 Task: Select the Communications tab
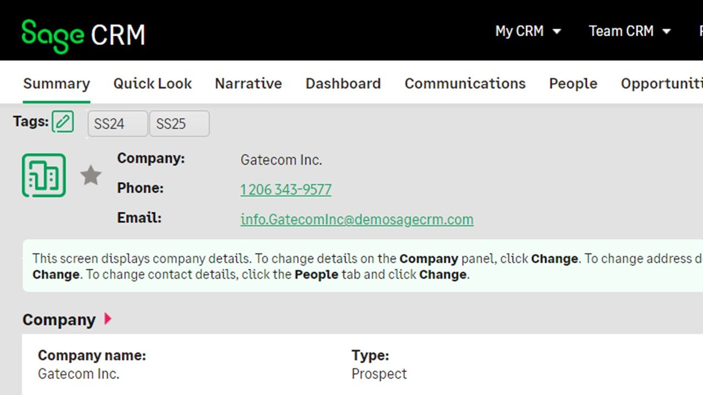pyautogui.click(x=465, y=83)
